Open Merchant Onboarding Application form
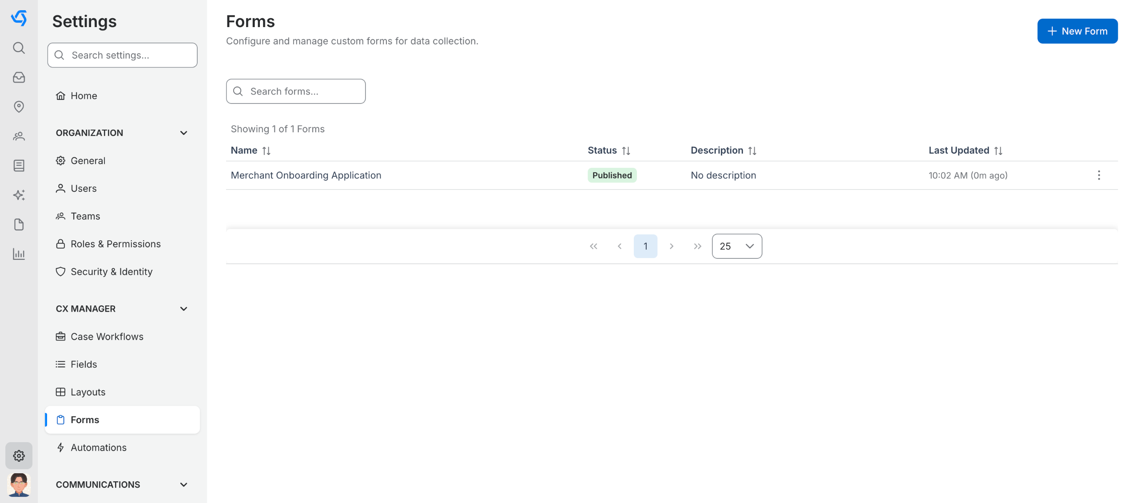This screenshot has height=503, width=1137. pyautogui.click(x=306, y=175)
